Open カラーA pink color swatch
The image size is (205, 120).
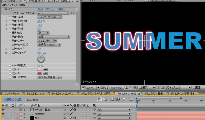[x=39, y=69]
